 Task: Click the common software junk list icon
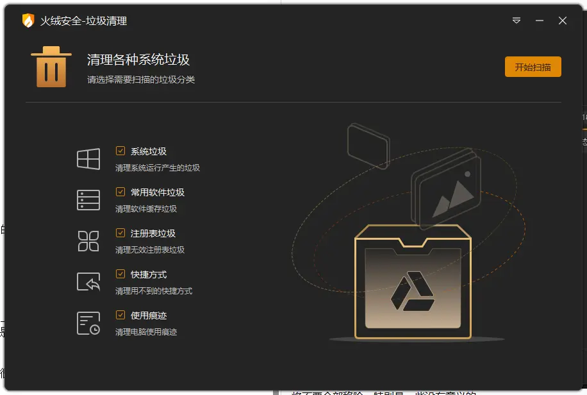[88, 200]
